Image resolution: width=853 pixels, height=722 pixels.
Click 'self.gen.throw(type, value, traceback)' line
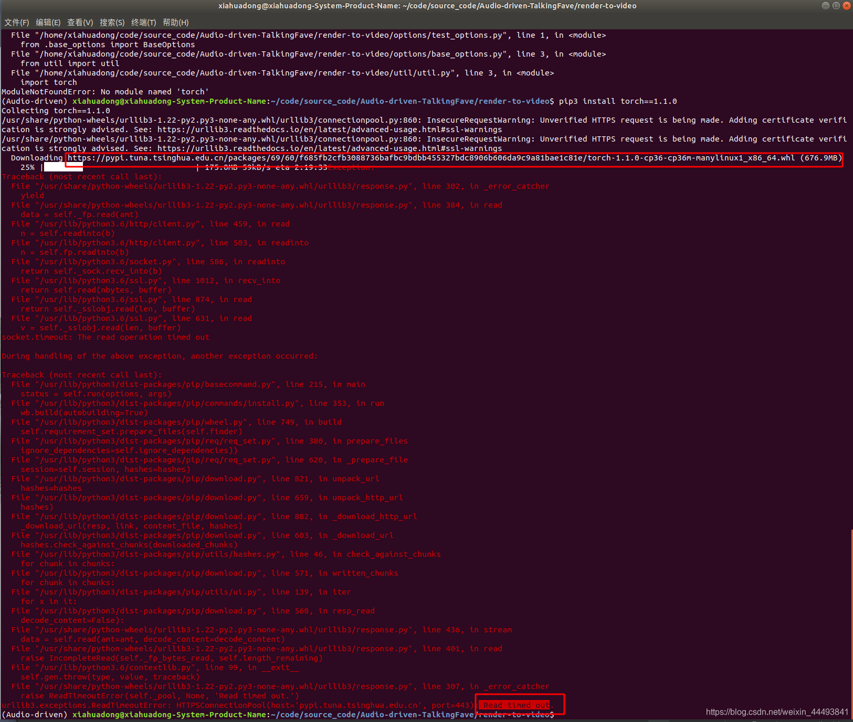point(110,677)
